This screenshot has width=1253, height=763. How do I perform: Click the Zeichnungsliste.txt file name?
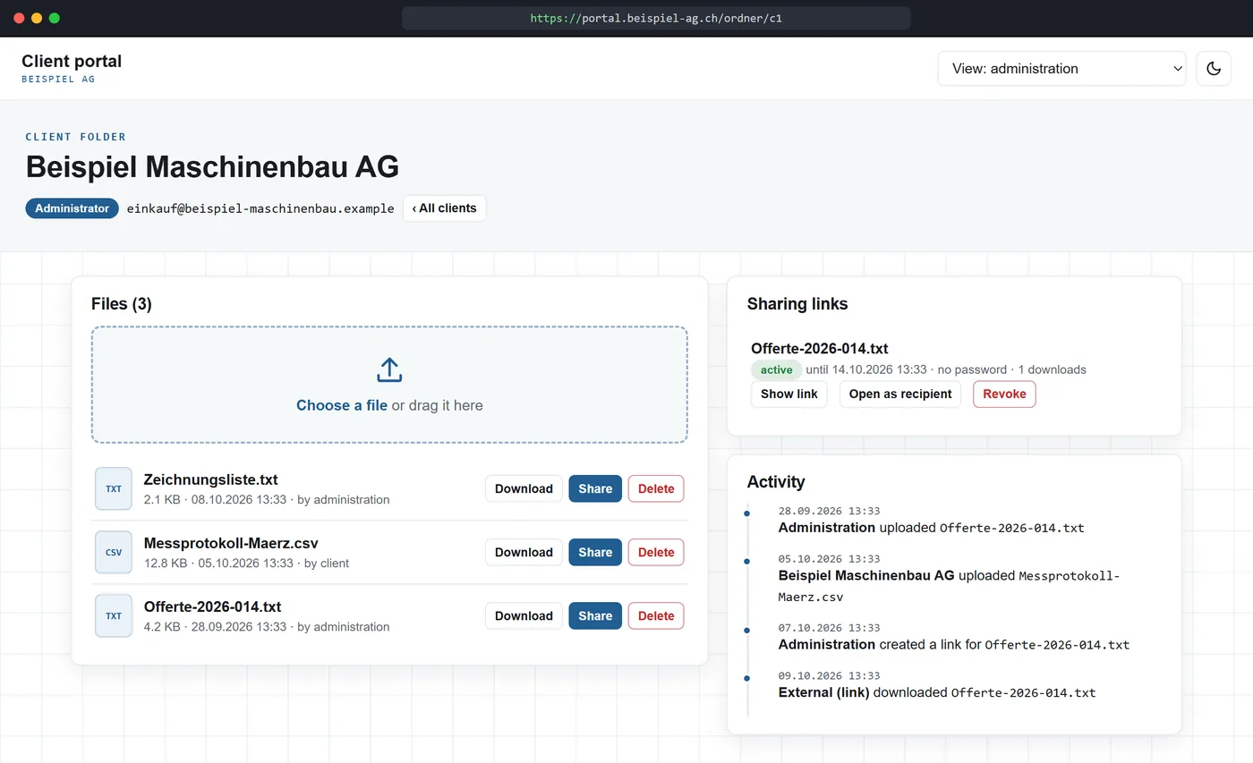tap(211, 479)
